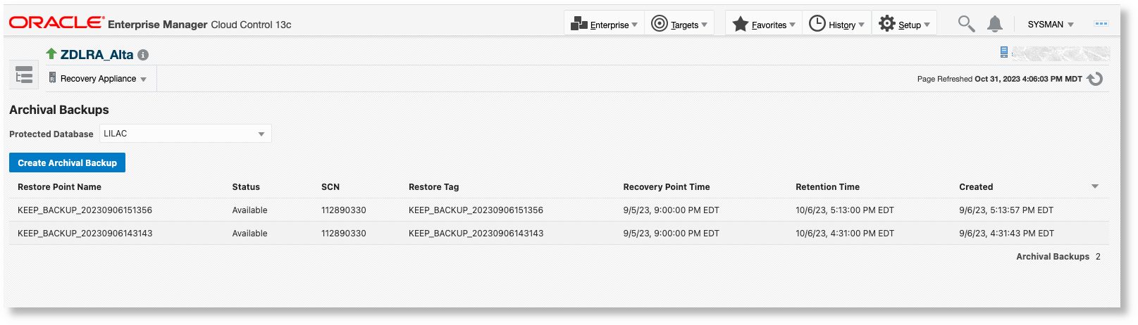
Task: Click the Setup gear icon
Action: click(x=886, y=23)
